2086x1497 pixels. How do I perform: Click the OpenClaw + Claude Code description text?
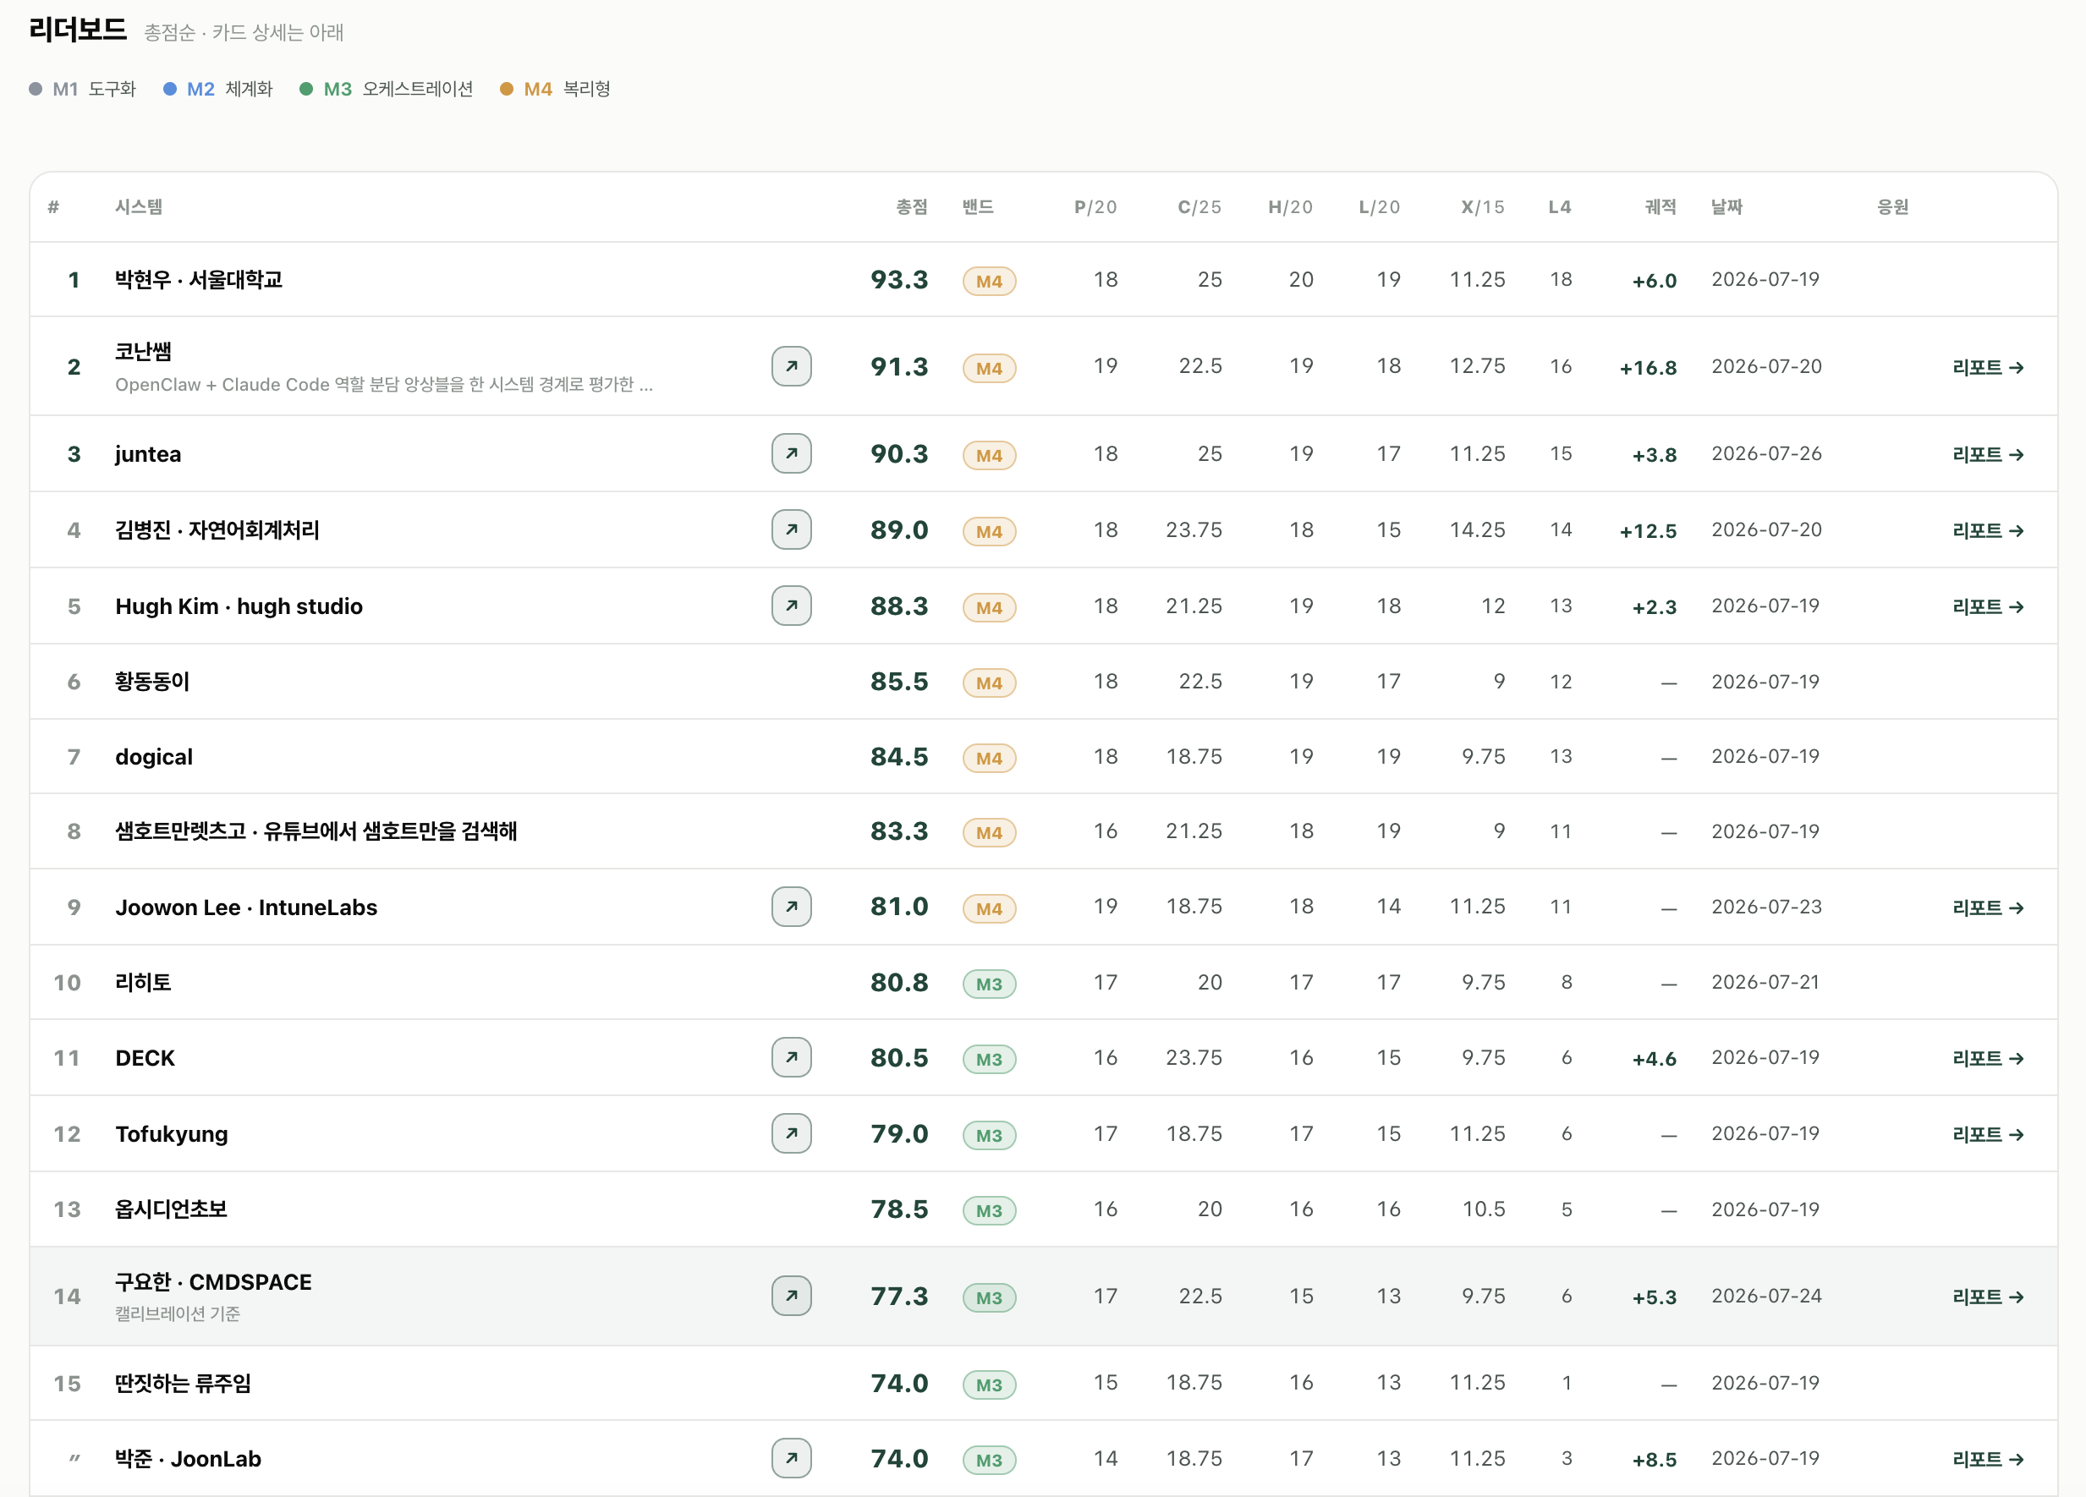(x=384, y=384)
